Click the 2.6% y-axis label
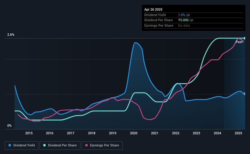The height and width of the screenshot is (154, 250). pos(11,35)
